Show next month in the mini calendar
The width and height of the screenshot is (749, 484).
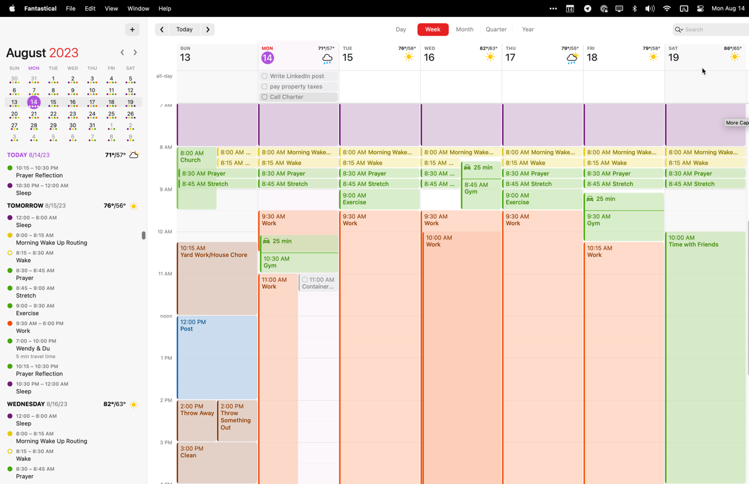click(135, 53)
